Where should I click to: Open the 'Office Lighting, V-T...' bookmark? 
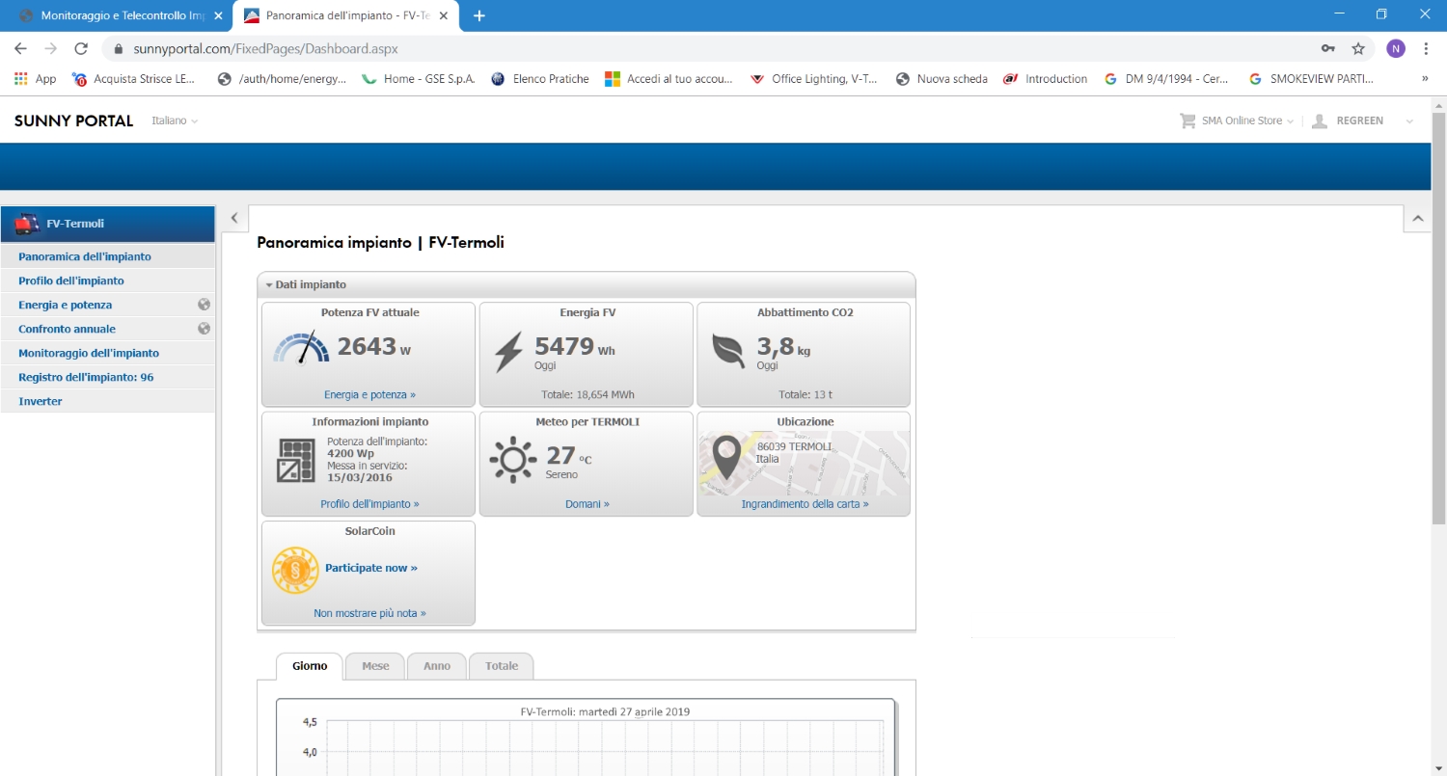[814, 79]
